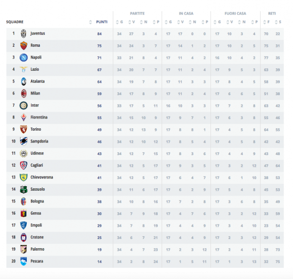The image size is (293, 279).
Task: Click the Pescara dolphin logo
Action: [x=23, y=261]
